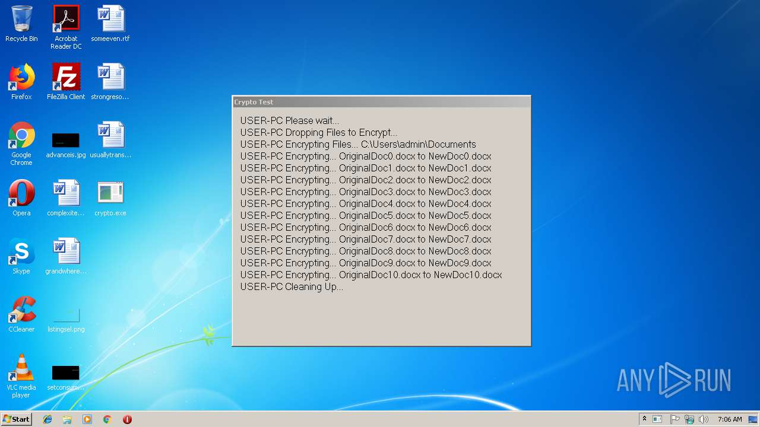
Task: Open Google Chrome desktop shortcut
Action: [x=21, y=144]
